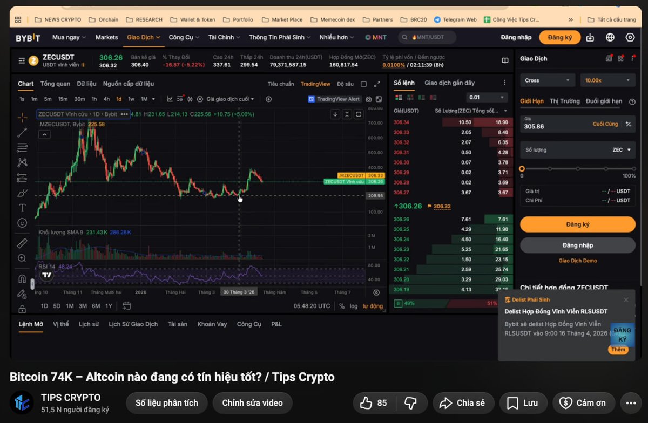648x423 pixels.
Task: Toggle the magnet snap mode
Action: click(x=22, y=279)
